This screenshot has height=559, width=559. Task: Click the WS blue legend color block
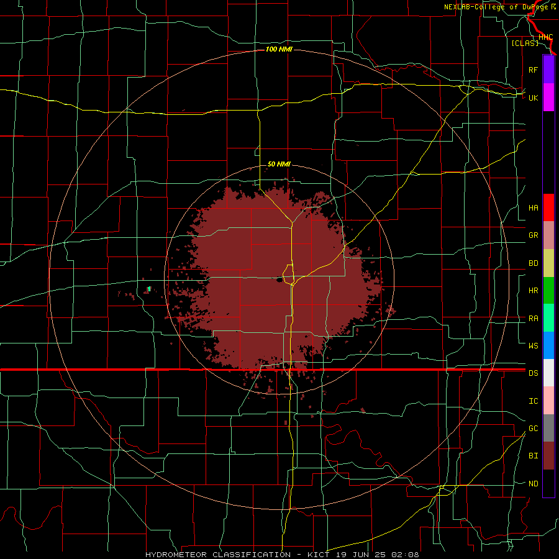pos(548,345)
